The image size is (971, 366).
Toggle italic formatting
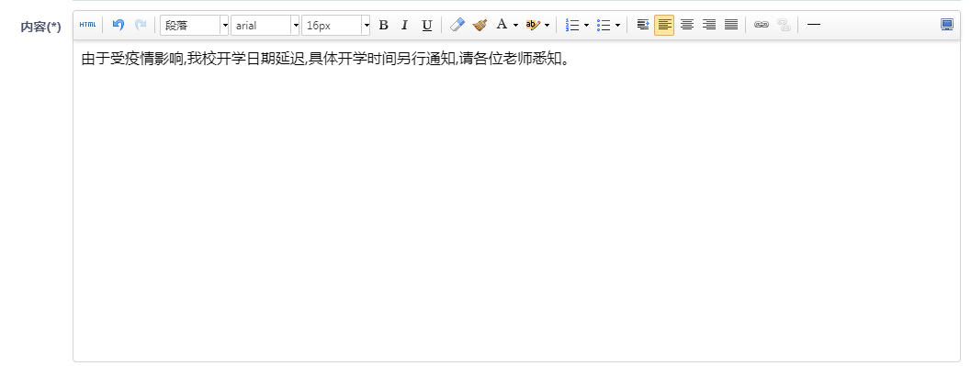405,26
